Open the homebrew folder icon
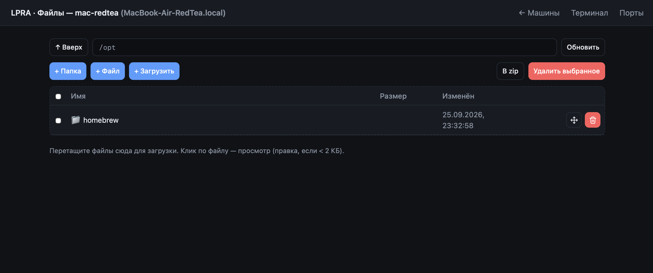The height and width of the screenshot is (273, 653). 75,120
